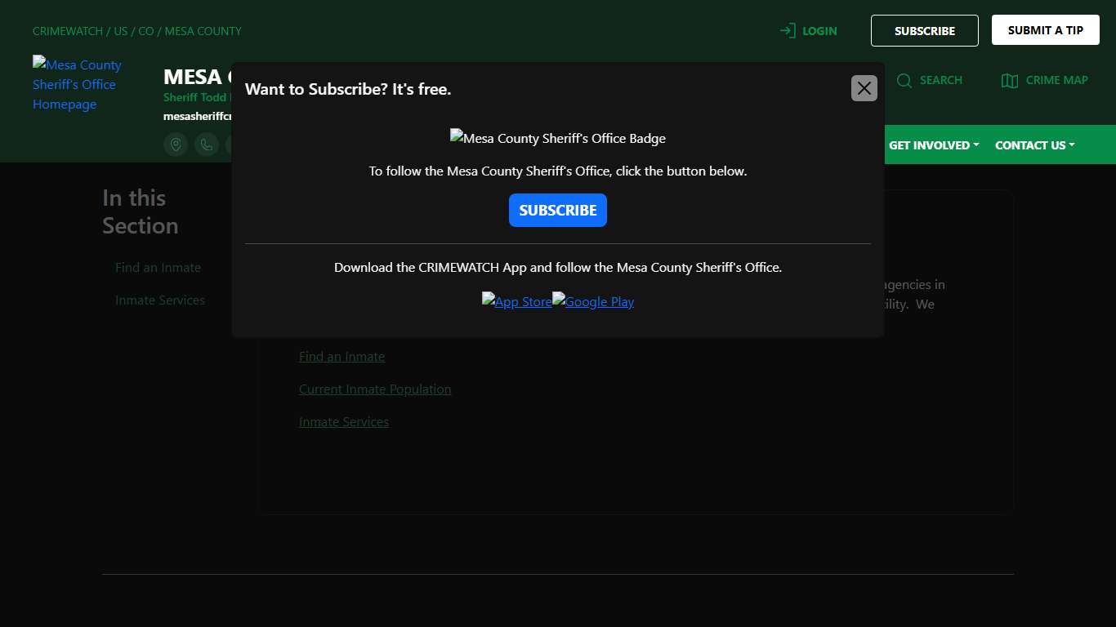Open search via the magnifier icon
Image resolution: width=1116 pixels, height=627 pixels.
point(904,80)
